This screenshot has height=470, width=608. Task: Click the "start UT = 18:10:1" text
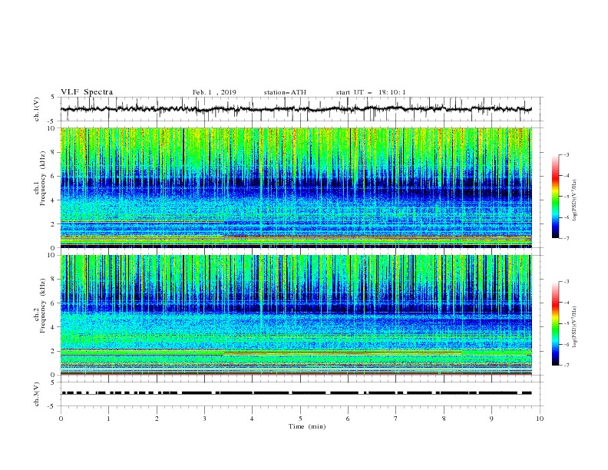coord(371,92)
